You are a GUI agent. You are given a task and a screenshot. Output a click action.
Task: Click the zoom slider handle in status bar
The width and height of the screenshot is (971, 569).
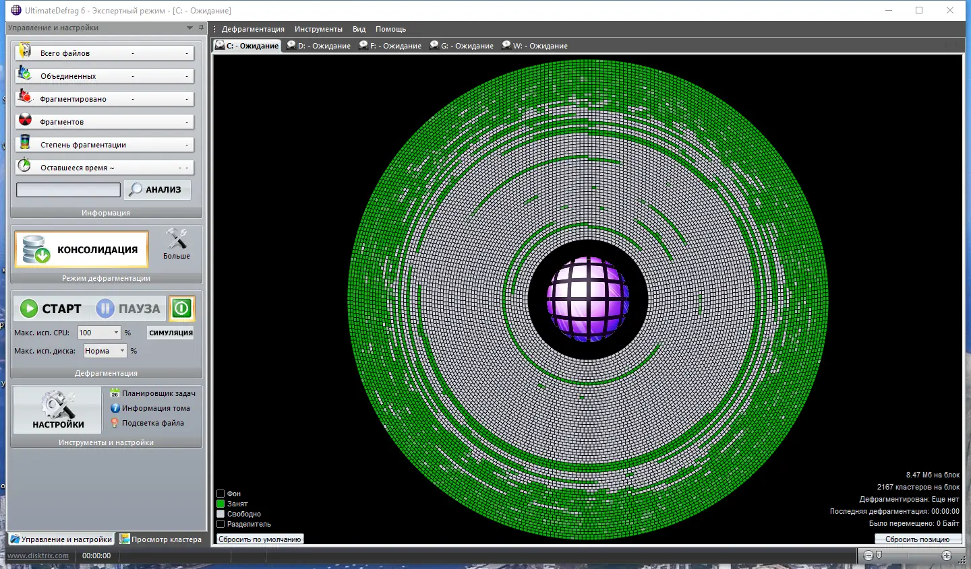click(x=879, y=556)
